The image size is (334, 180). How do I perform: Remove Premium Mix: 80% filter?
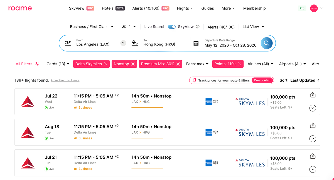coord(178,64)
